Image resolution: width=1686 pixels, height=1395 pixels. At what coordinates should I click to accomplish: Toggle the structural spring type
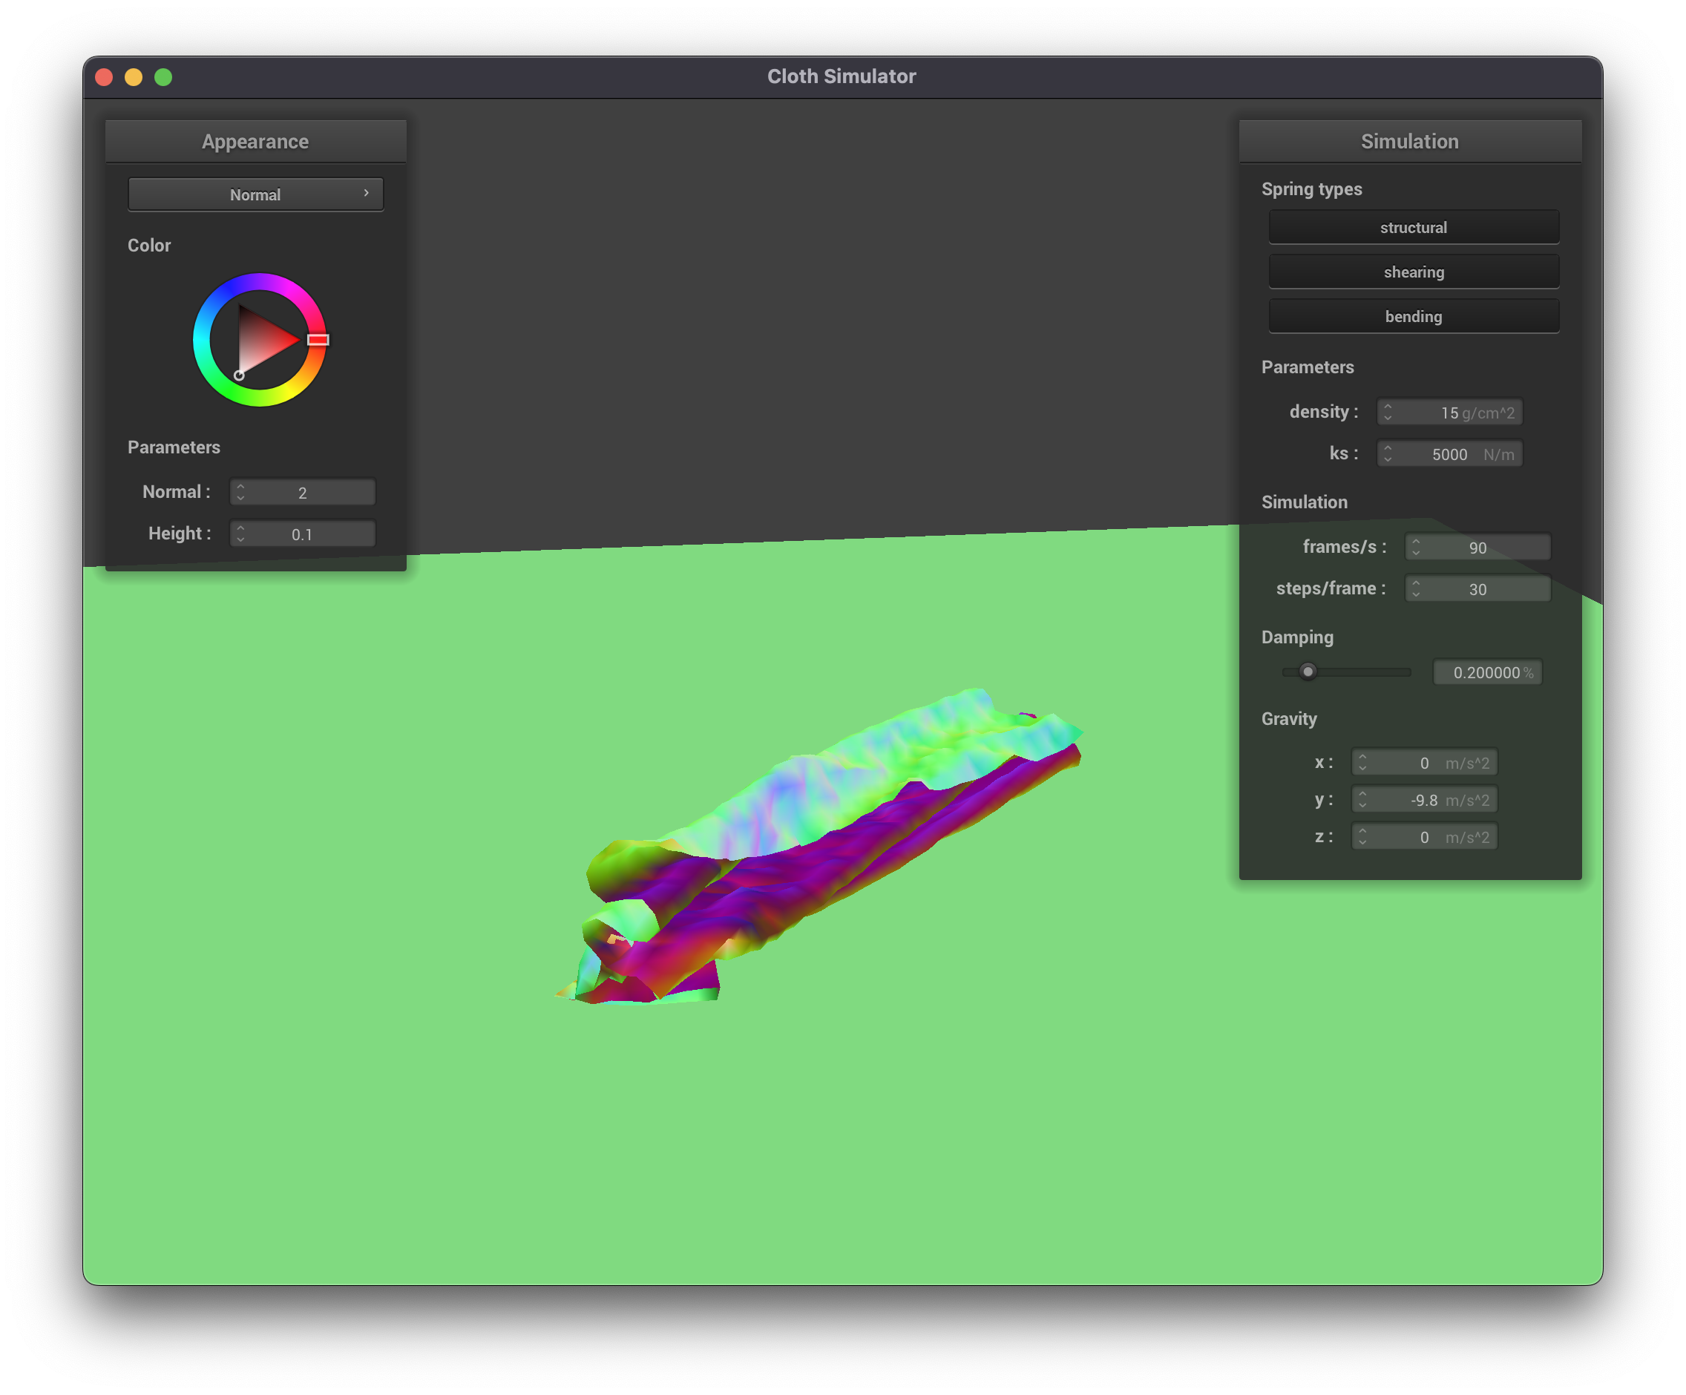[x=1413, y=227]
